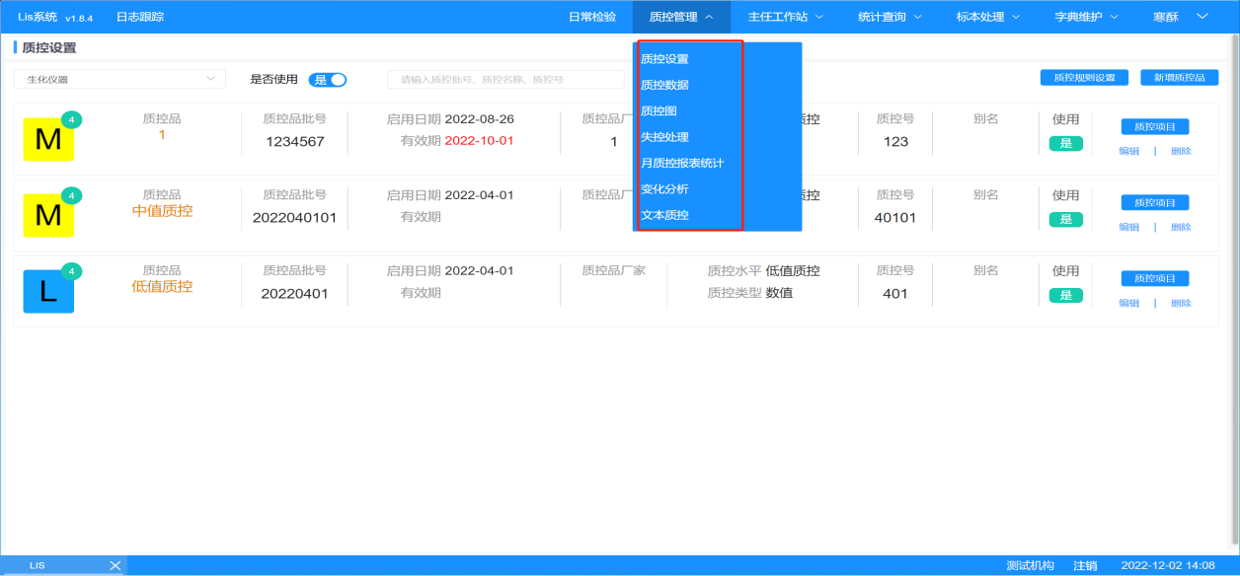Screen dimensions: 1240x576
Task: Toggle the 使用 status tag for 低值质控
Action: click(1065, 295)
